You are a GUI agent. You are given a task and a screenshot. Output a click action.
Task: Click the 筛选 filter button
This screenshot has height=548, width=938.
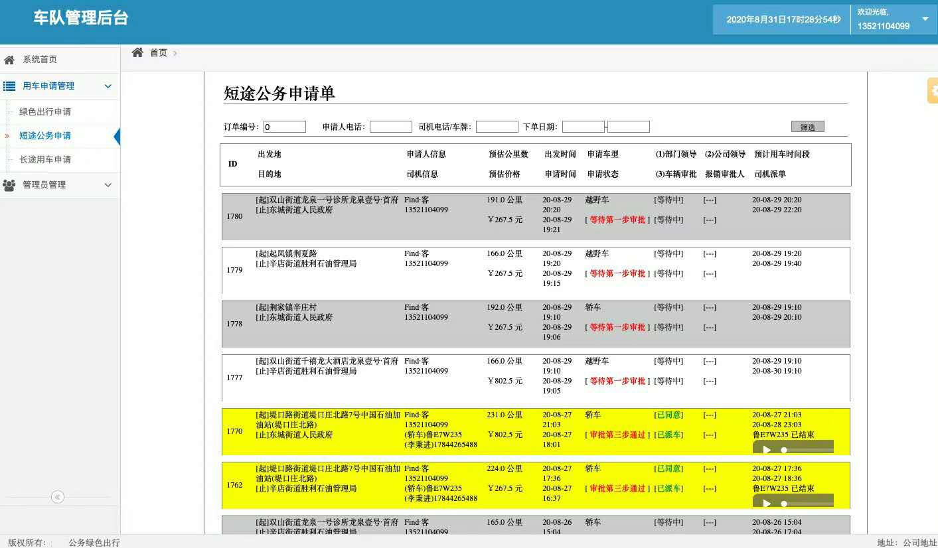[807, 127]
